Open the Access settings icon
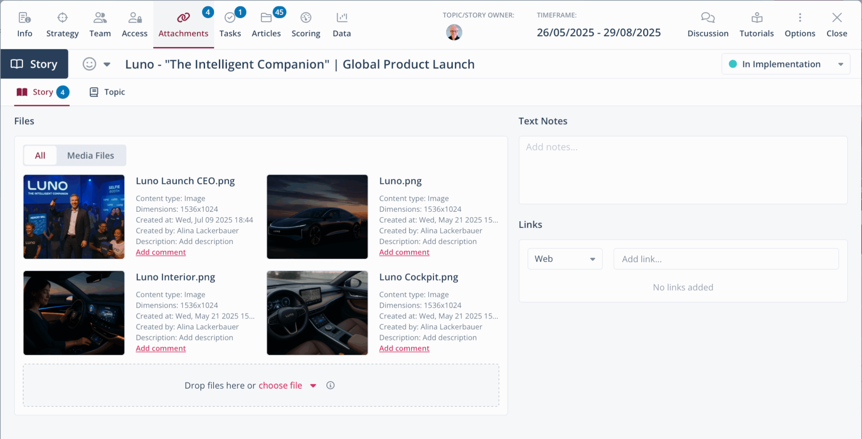 pyautogui.click(x=134, y=24)
